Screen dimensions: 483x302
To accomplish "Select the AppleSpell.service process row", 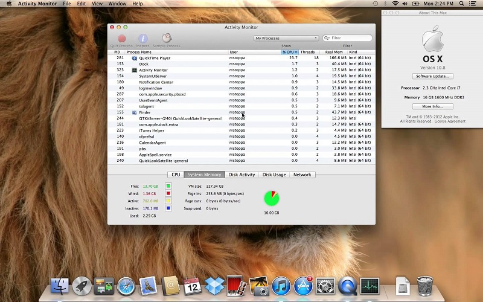I will [241, 155].
